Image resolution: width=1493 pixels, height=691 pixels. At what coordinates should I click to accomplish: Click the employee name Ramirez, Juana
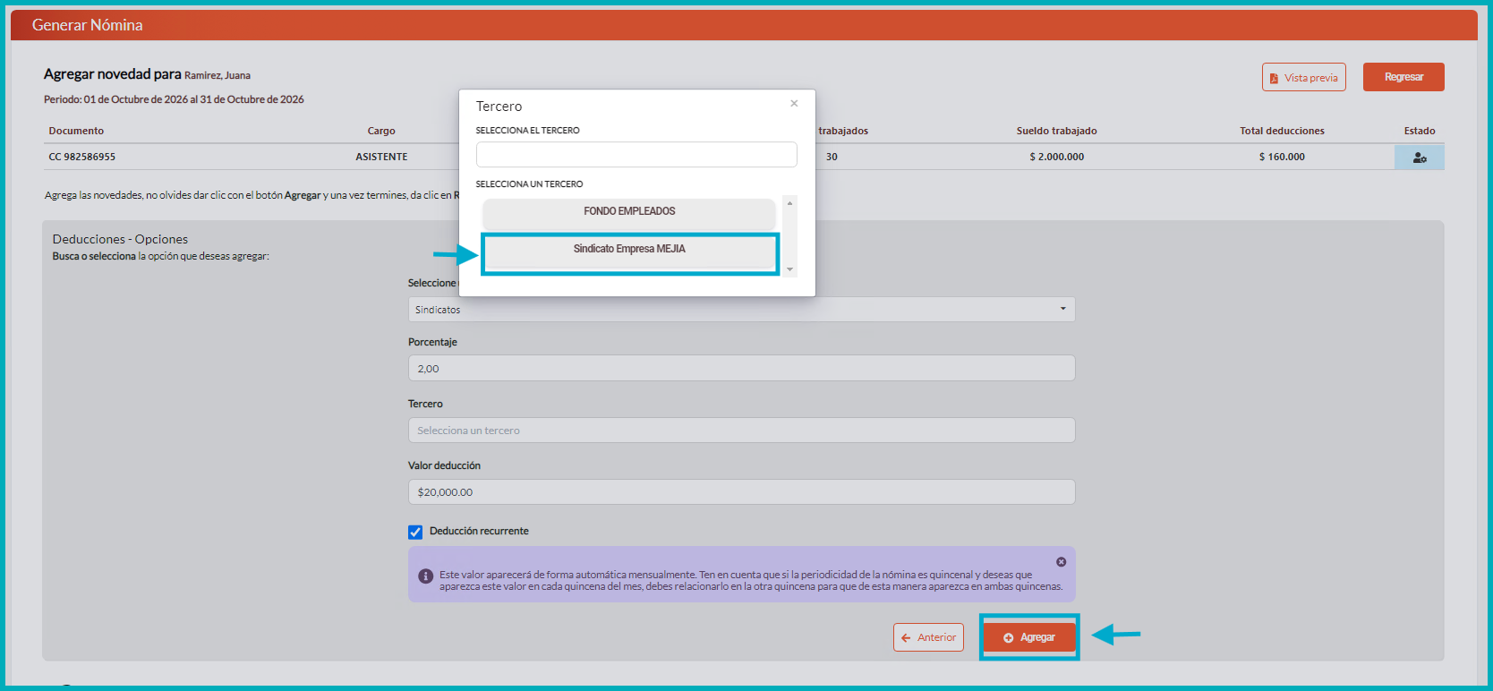(x=218, y=75)
